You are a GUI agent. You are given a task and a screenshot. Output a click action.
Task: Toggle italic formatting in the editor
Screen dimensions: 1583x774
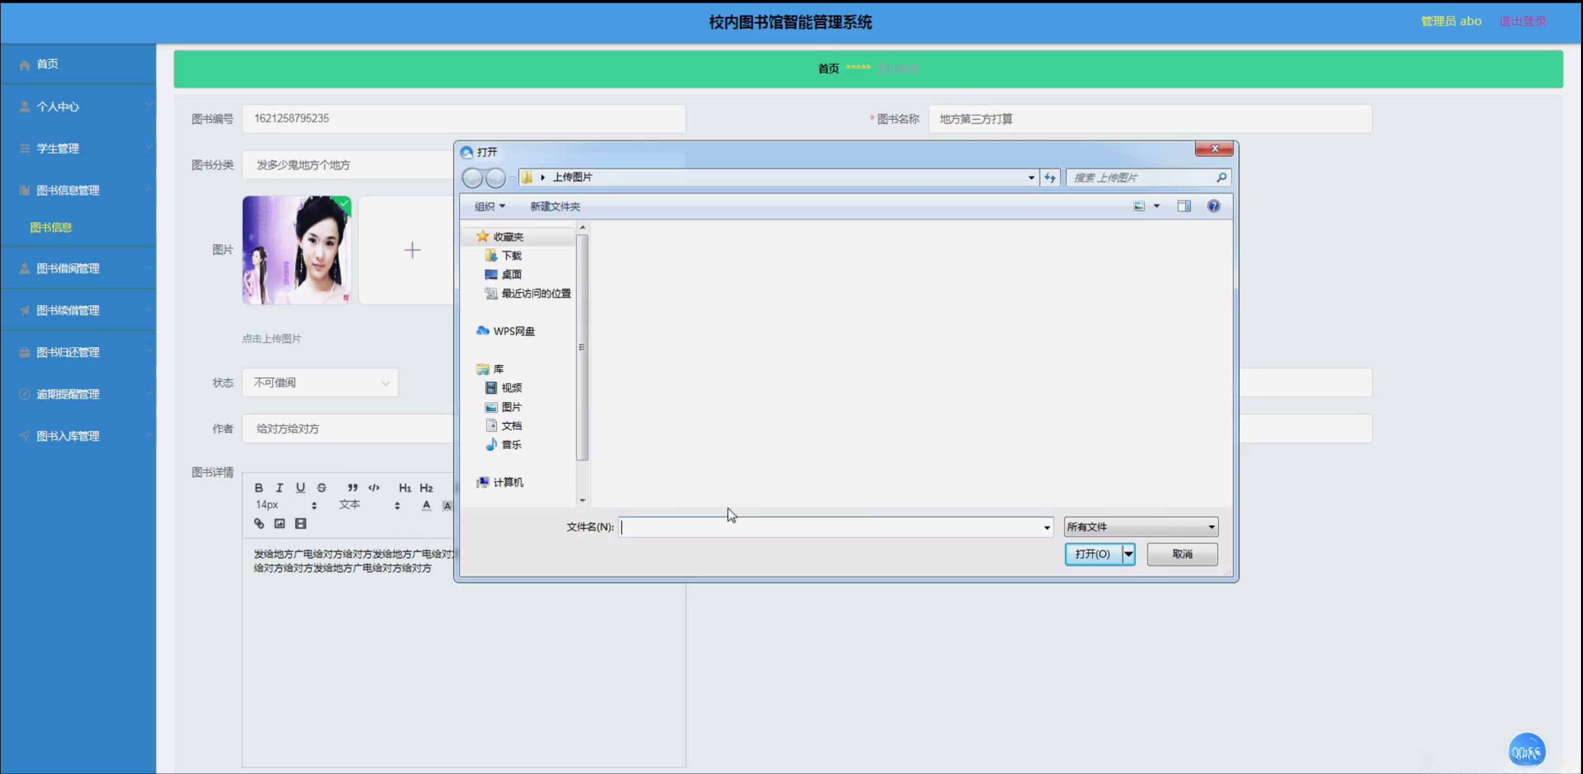[280, 488]
